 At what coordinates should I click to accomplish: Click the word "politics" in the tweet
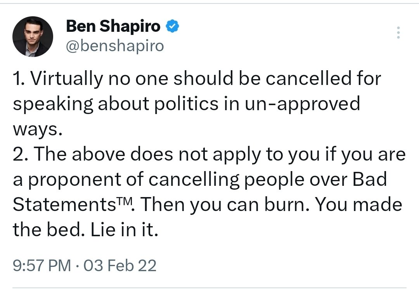[x=187, y=104]
